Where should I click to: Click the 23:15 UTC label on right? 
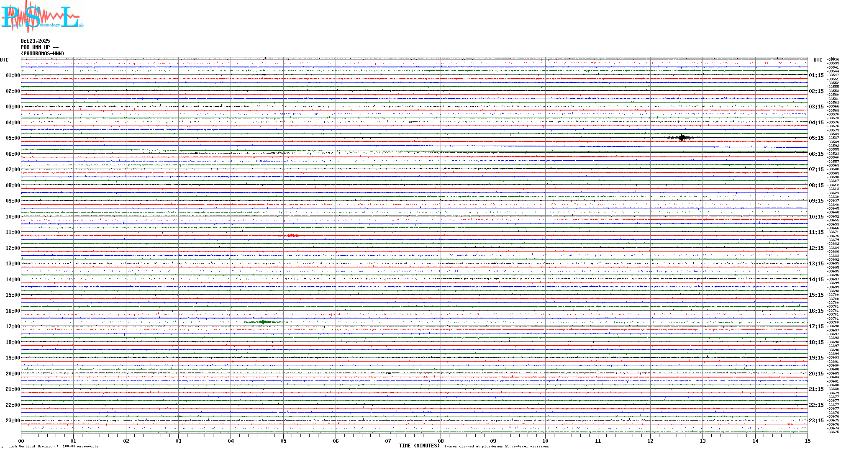tap(816, 421)
